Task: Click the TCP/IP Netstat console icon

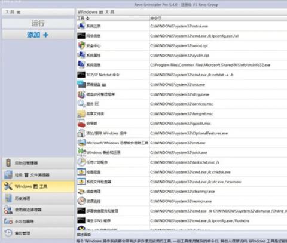Action: click(x=81, y=75)
